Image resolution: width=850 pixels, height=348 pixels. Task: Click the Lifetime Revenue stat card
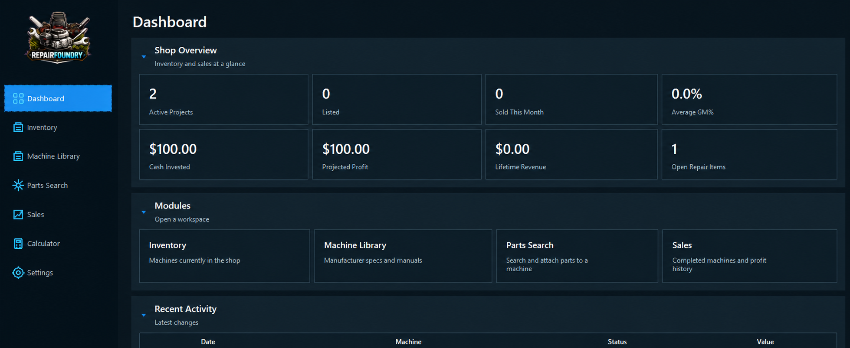click(x=571, y=154)
